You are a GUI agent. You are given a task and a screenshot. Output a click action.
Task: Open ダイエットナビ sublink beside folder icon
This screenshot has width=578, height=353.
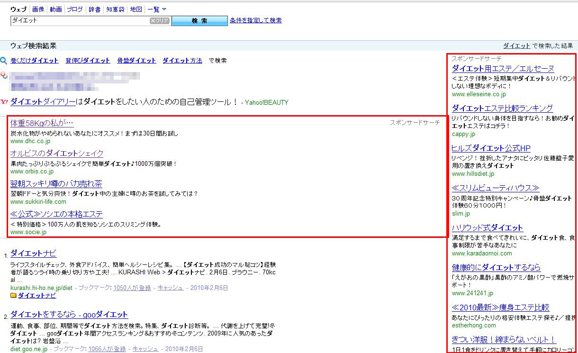pos(37,296)
